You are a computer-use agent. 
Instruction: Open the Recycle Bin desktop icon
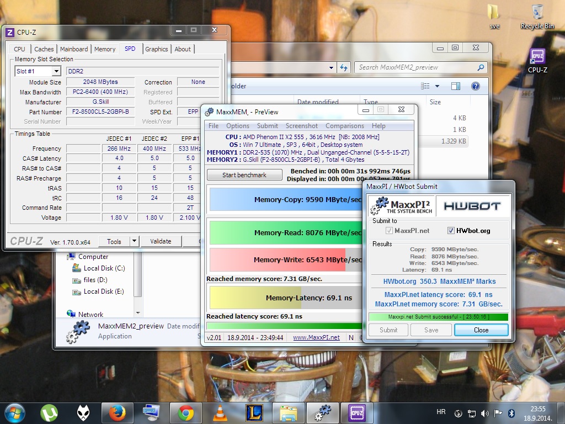tap(537, 16)
